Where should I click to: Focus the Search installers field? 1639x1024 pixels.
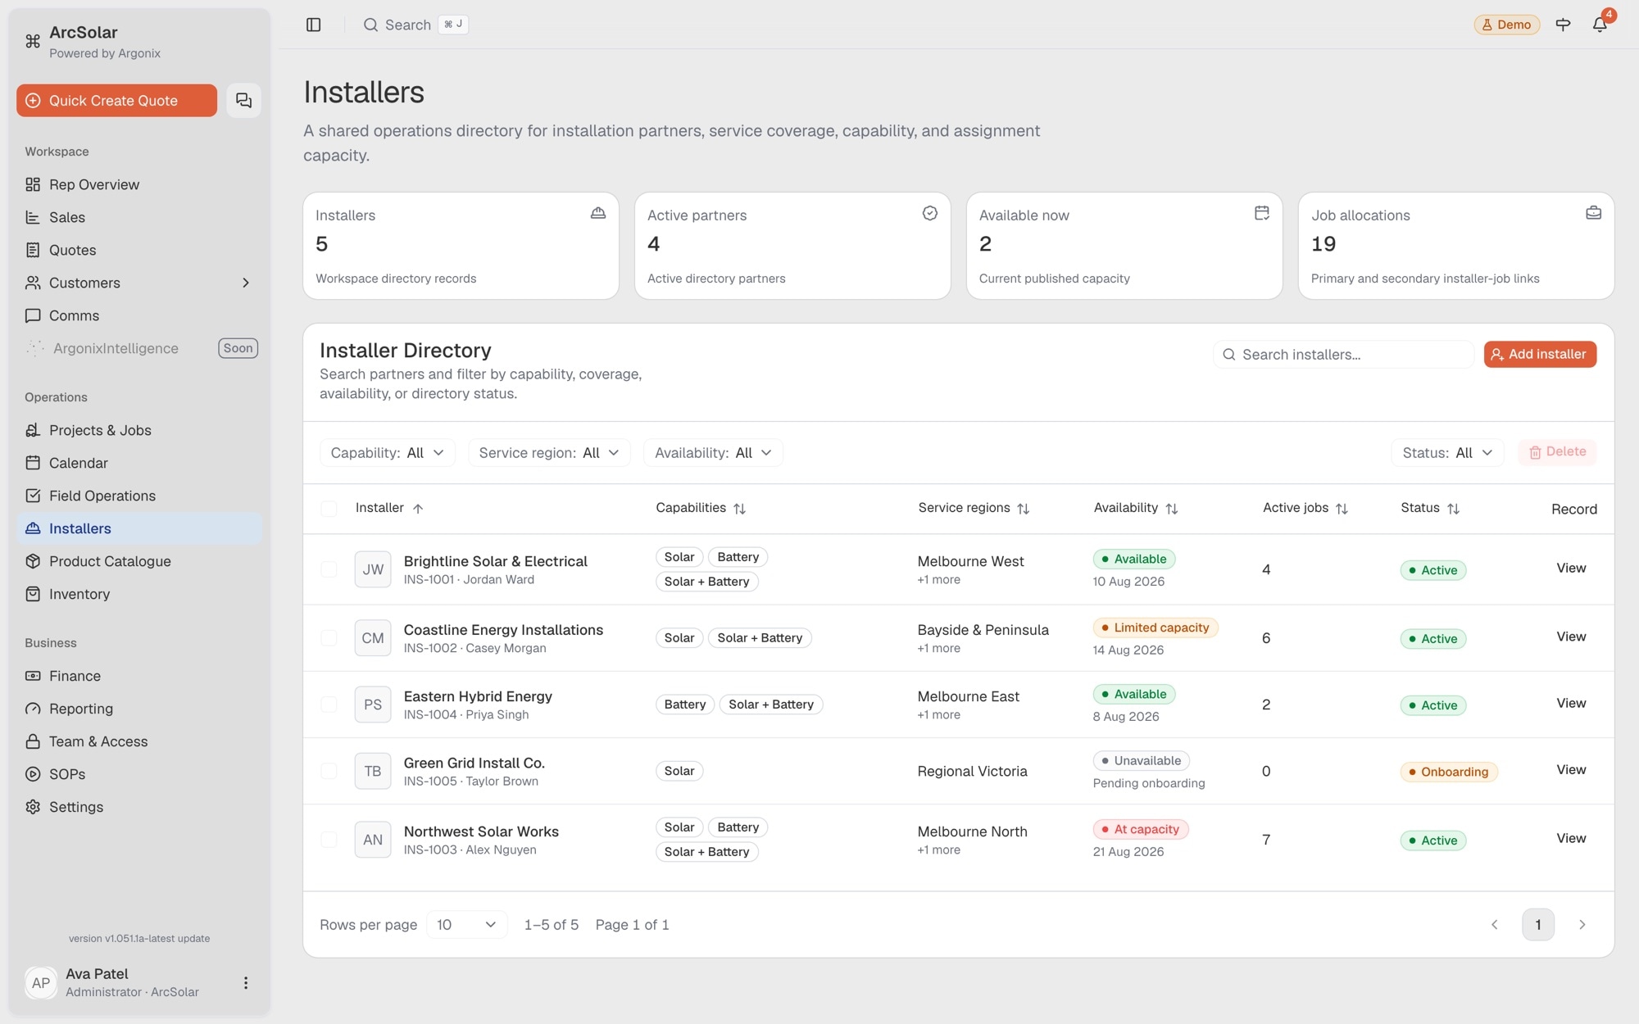click(1343, 354)
